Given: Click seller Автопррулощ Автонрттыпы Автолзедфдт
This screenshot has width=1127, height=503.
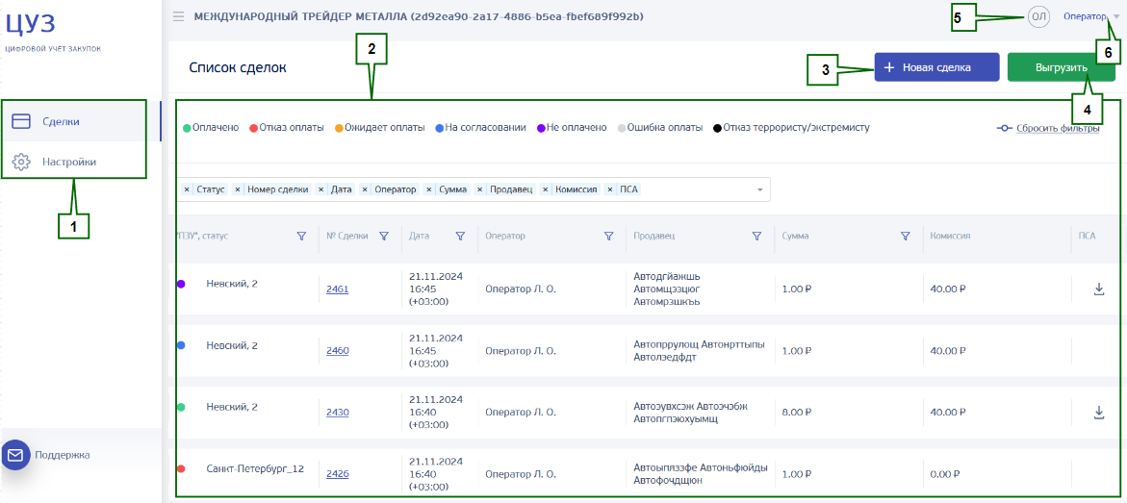Looking at the screenshot, I should 700,351.
